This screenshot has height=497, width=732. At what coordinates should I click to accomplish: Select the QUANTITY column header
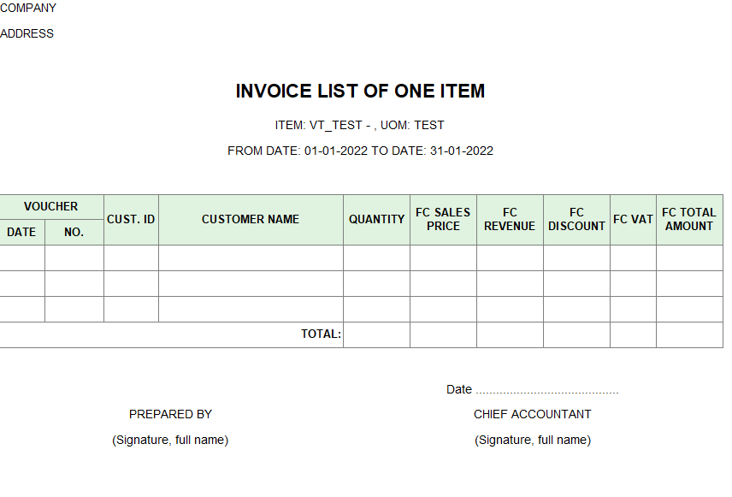pyautogui.click(x=377, y=220)
